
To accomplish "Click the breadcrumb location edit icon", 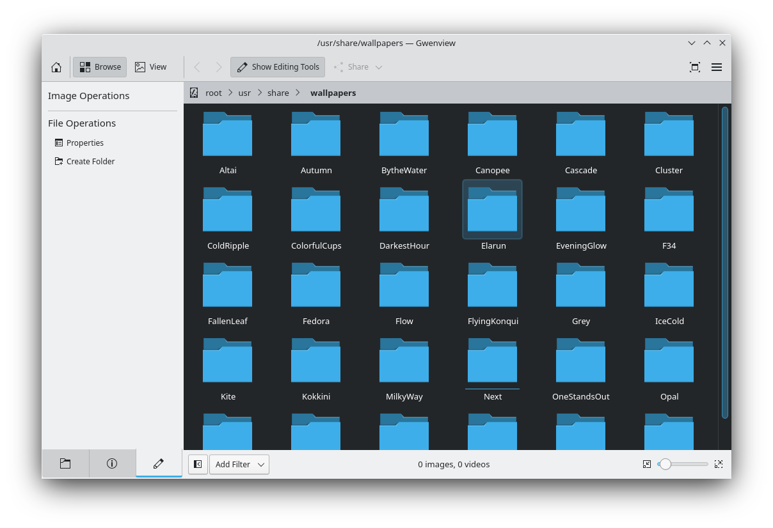I will tap(194, 93).
